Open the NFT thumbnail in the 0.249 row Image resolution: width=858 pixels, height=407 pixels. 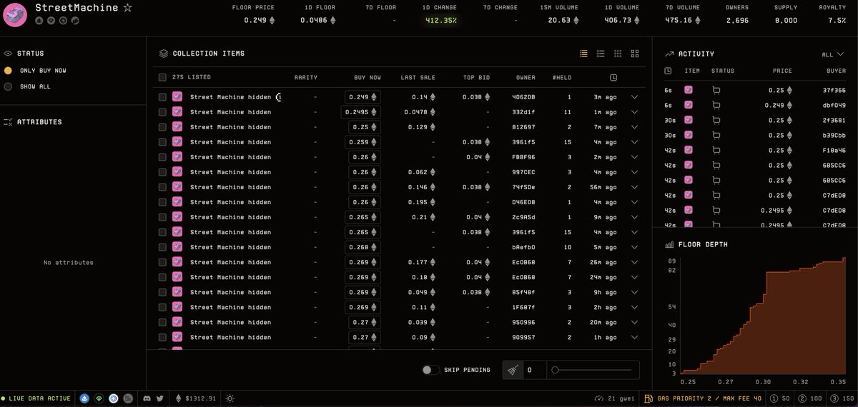(x=177, y=97)
